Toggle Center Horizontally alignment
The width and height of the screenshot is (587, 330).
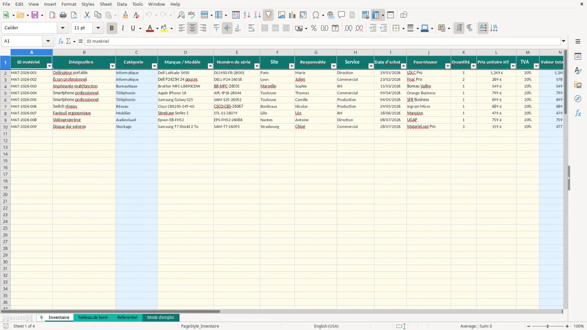click(192, 28)
